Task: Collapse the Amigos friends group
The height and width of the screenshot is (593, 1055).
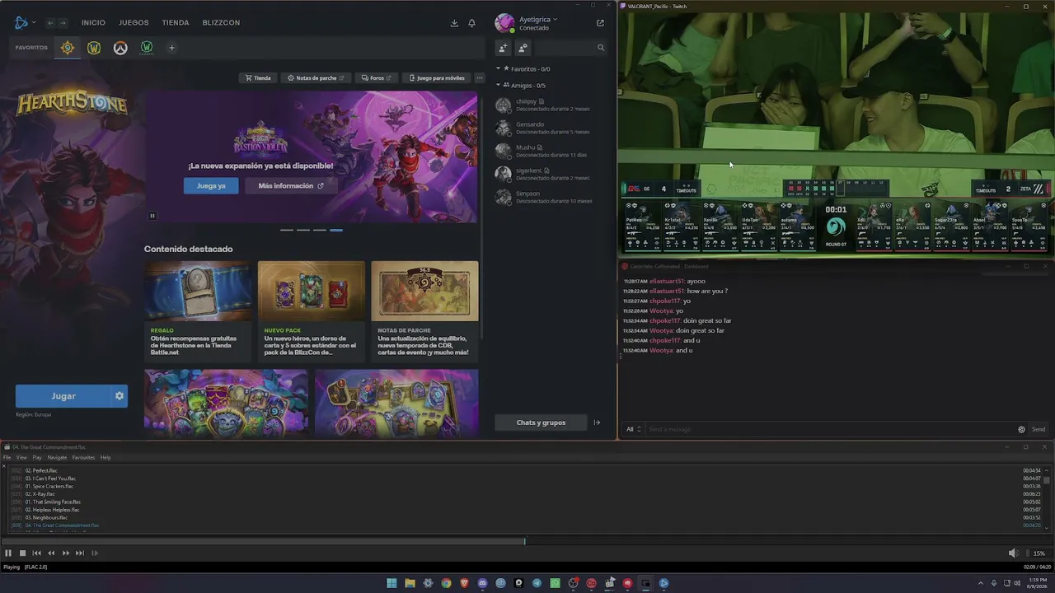Action: [498, 86]
